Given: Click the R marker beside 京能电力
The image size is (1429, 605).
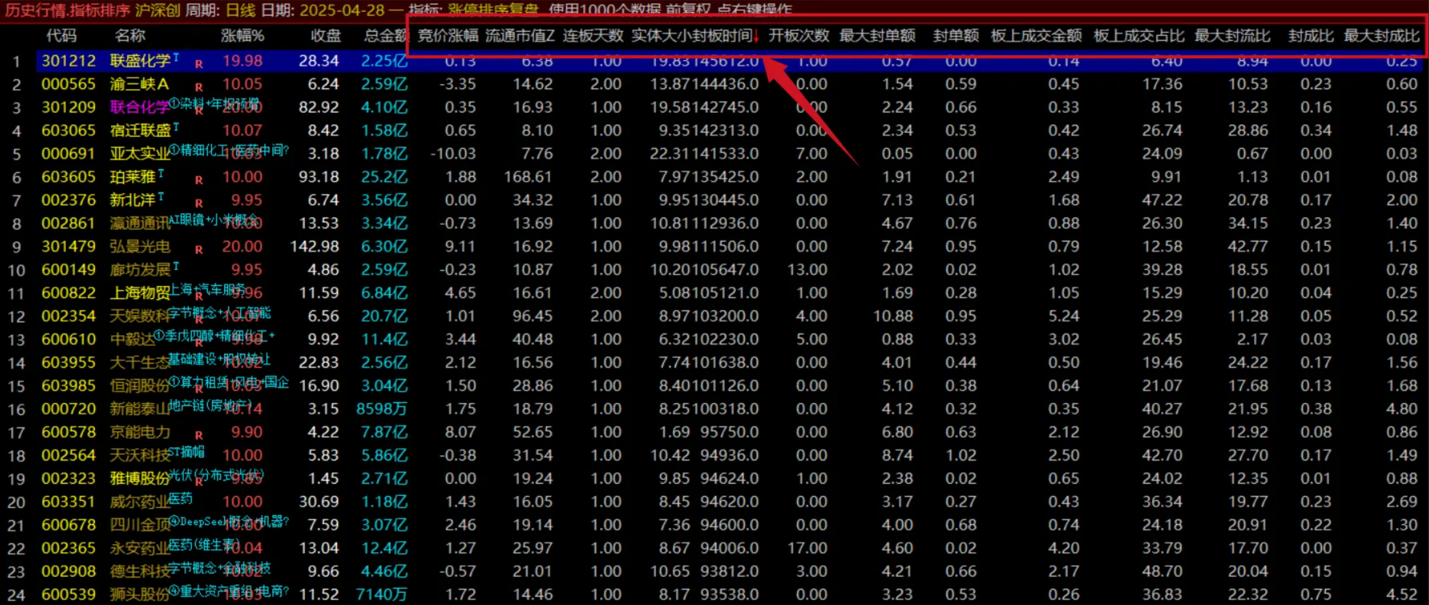Looking at the screenshot, I should [198, 435].
